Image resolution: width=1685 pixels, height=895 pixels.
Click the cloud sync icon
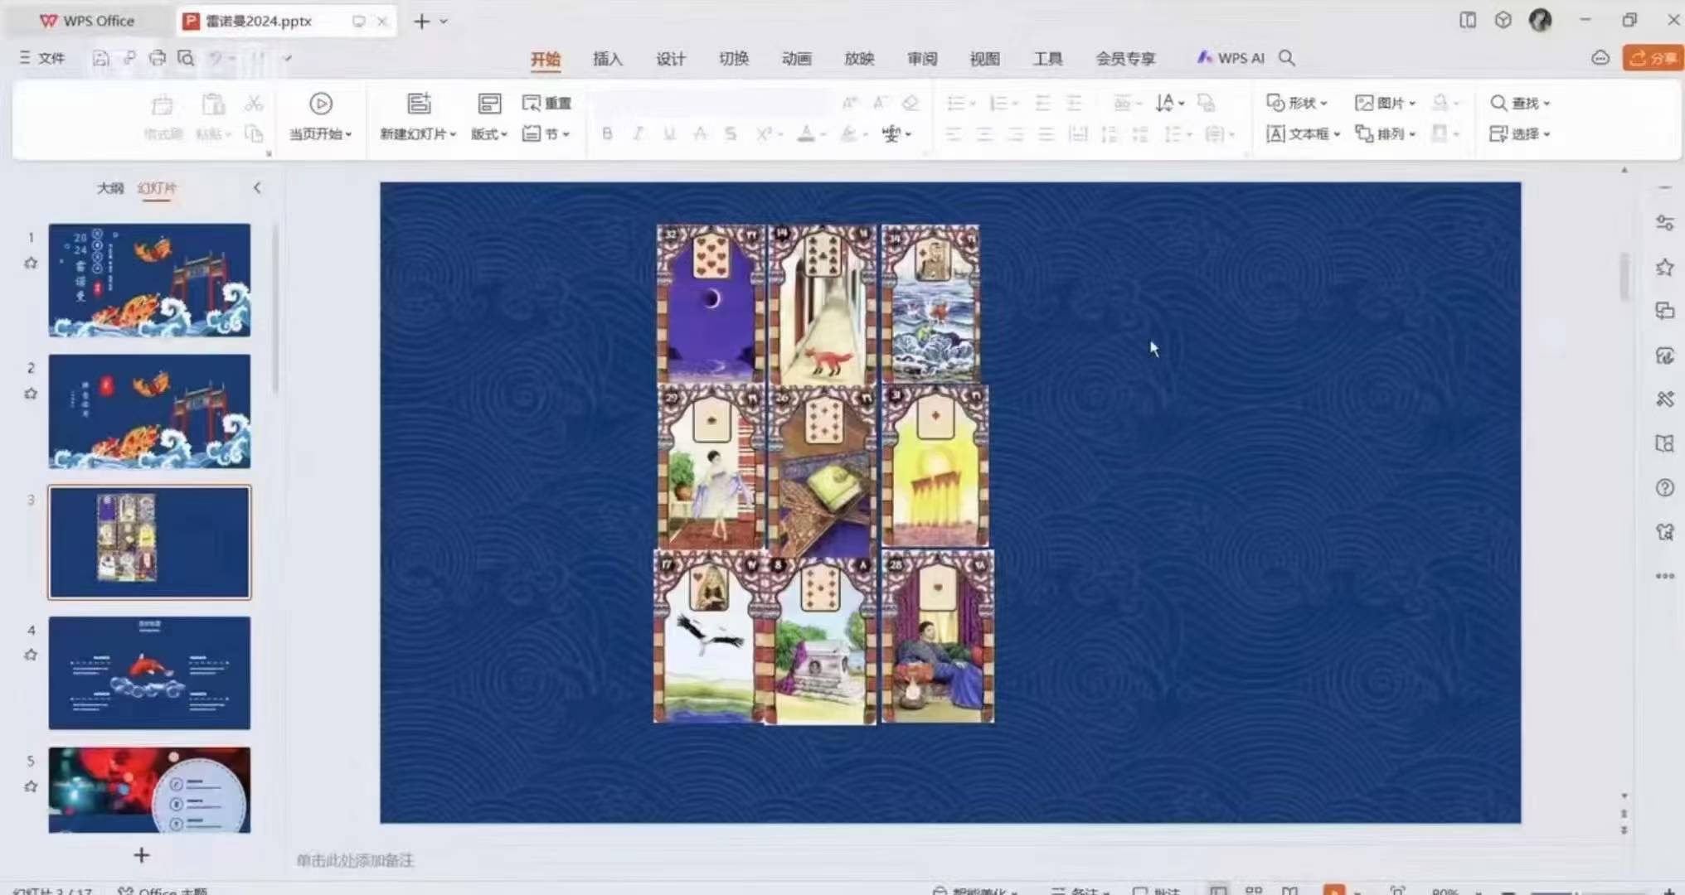(1600, 58)
